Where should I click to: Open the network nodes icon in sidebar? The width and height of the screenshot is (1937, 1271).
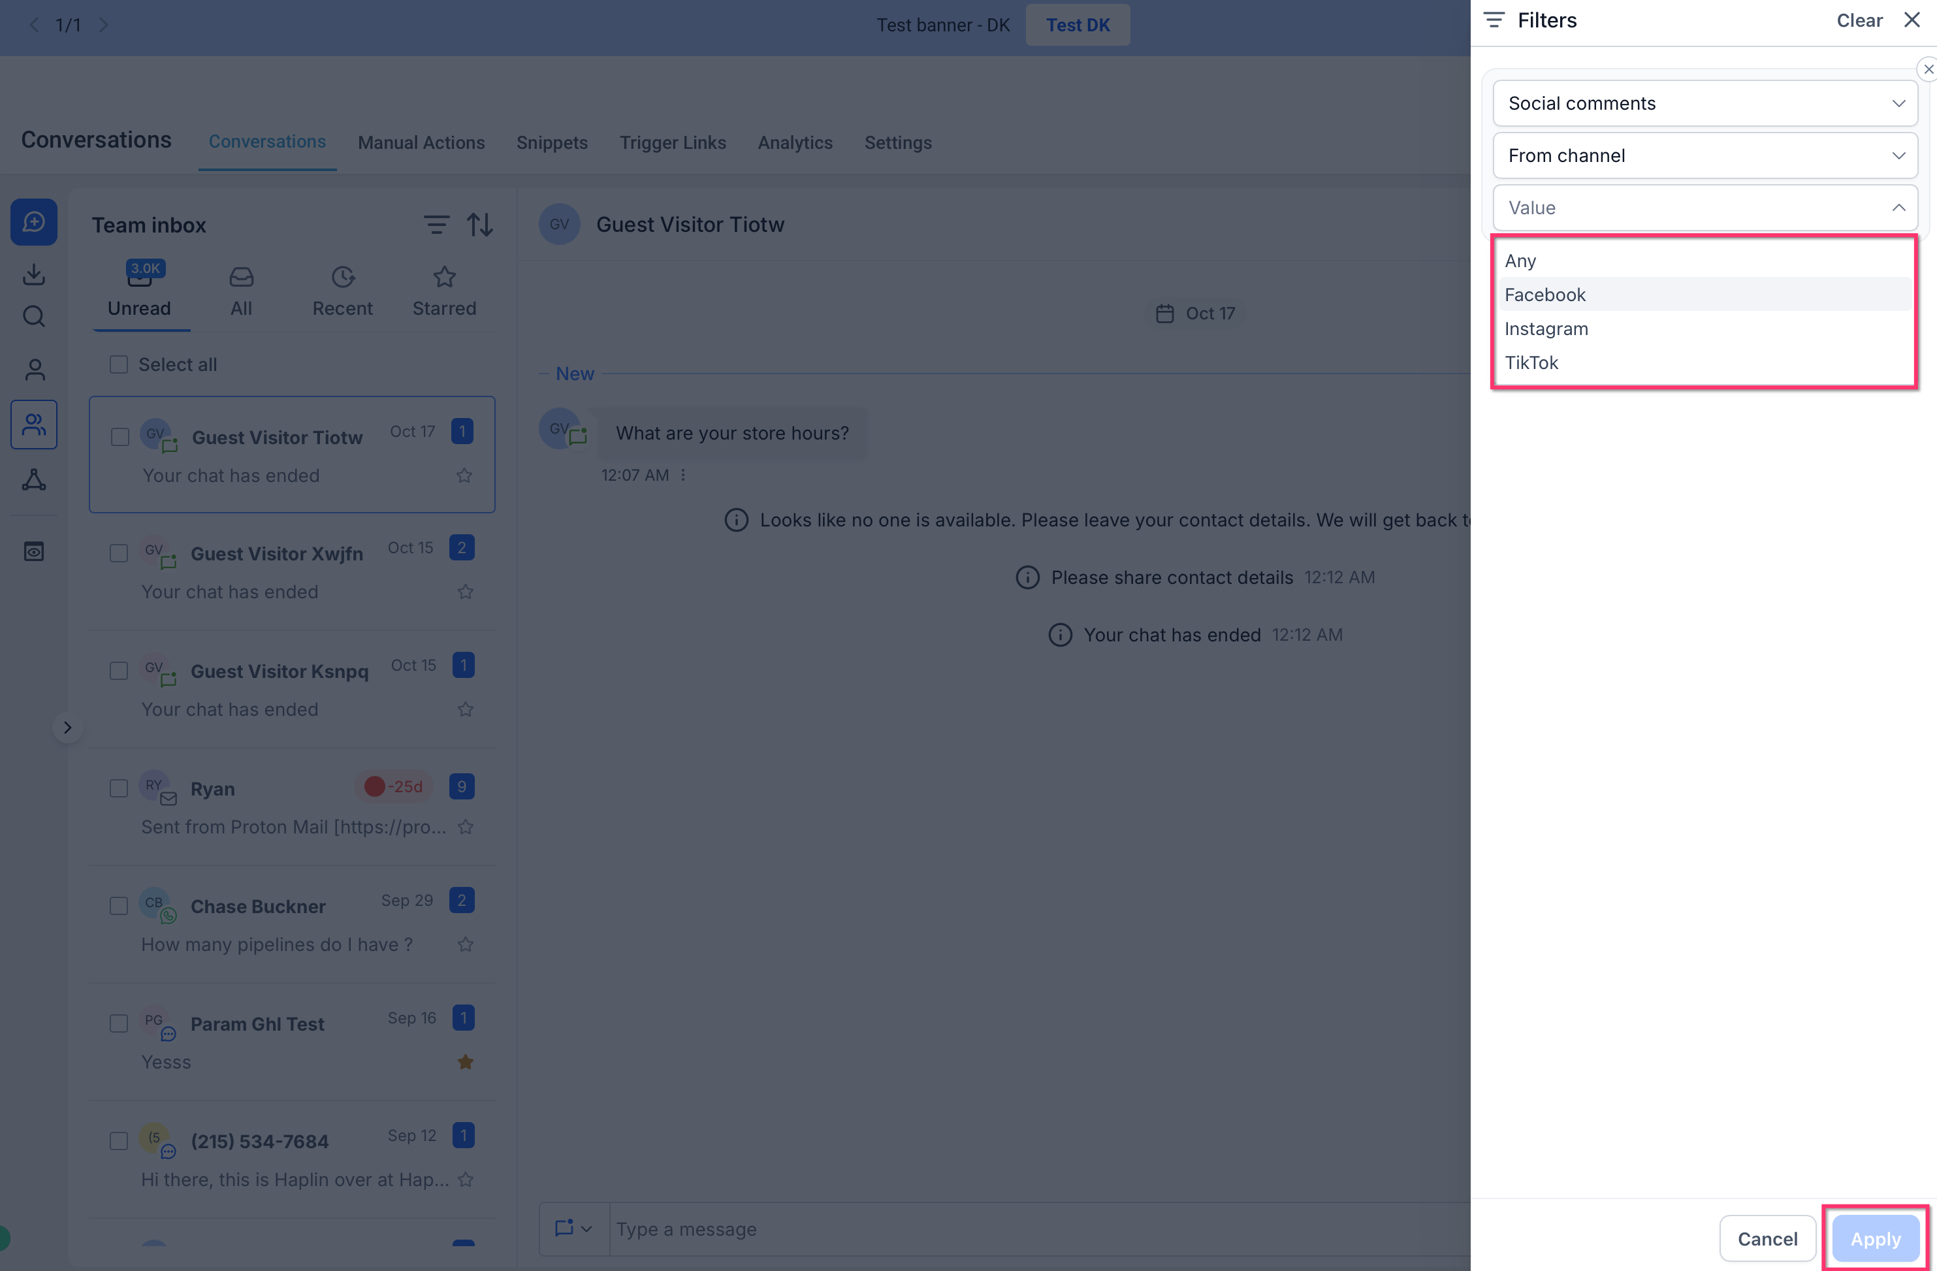(x=33, y=480)
